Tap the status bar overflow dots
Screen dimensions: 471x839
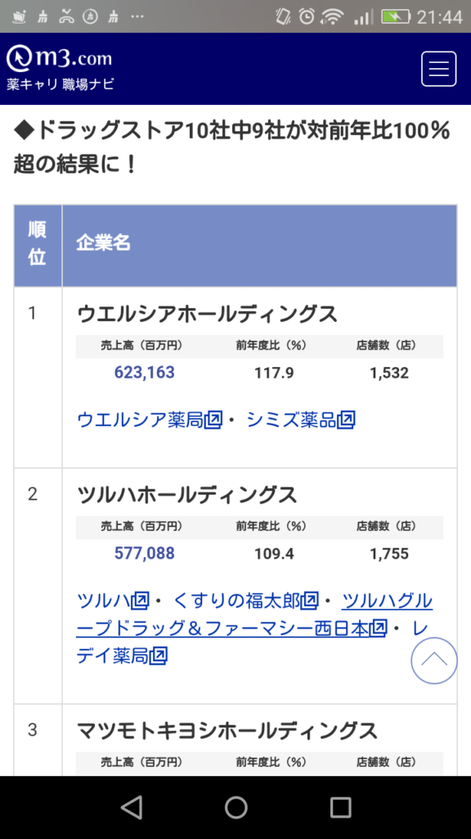[137, 17]
